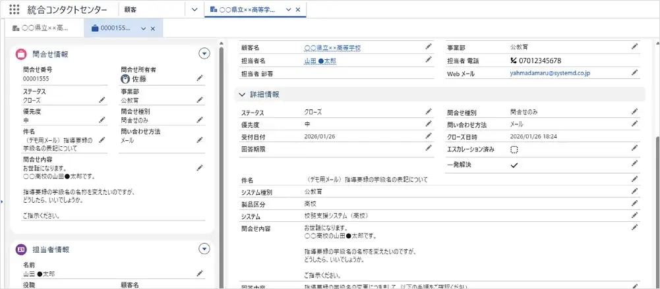Click the 受付日付 value 2026/01/26
This screenshot has width=660, height=289.
[x=318, y=136]
